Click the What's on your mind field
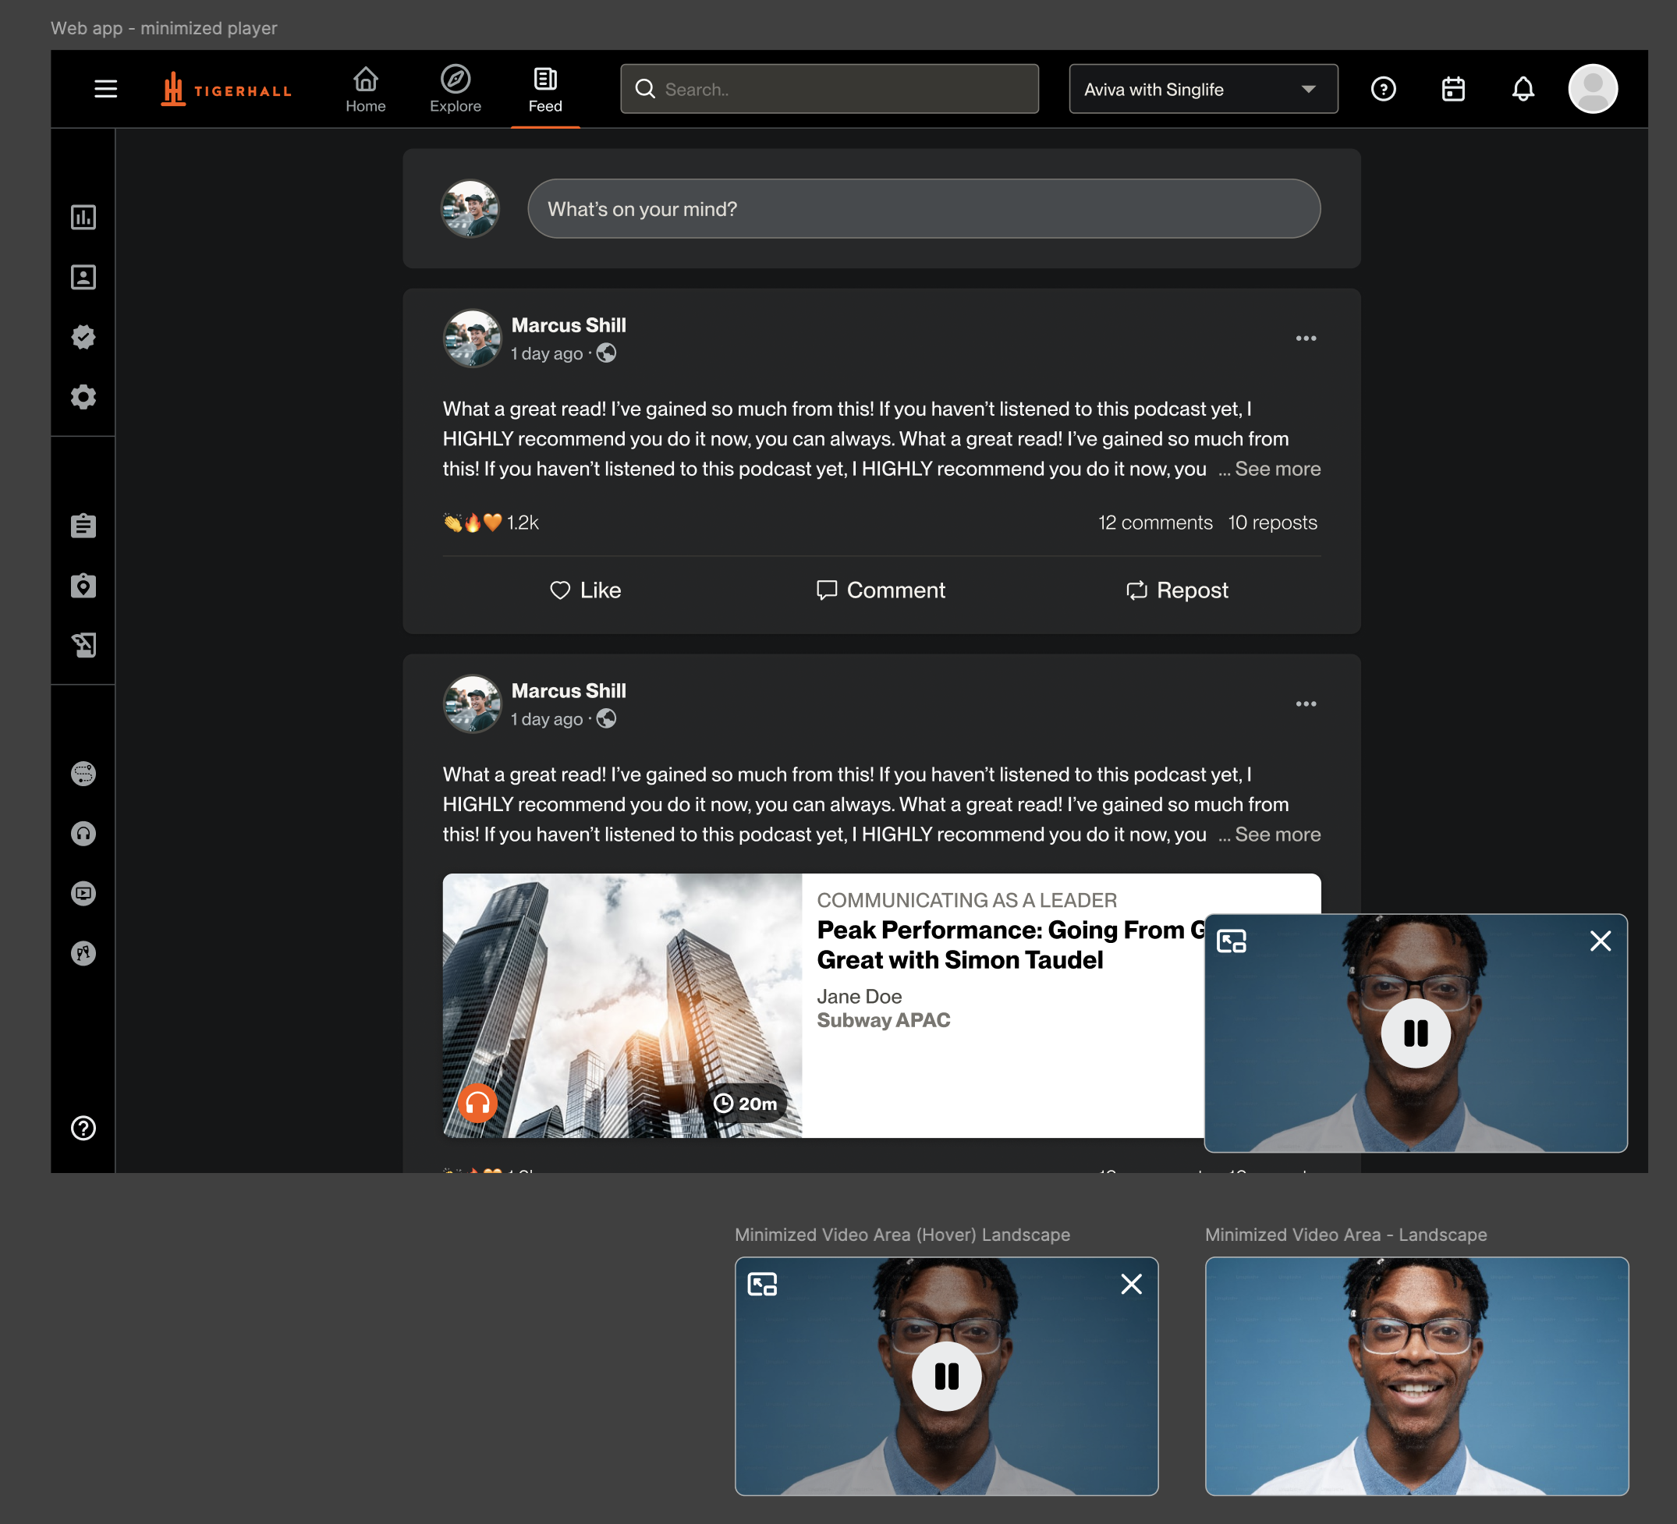 [924, 209]
